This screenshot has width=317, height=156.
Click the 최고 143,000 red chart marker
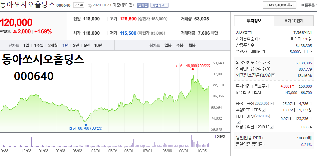(x=193, y=69)
